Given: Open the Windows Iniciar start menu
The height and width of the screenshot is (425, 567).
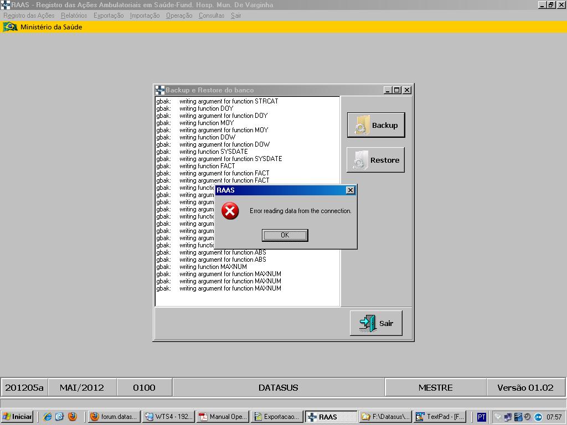Looking at the screenshot, I should pyautogui.click(x=17, y=417).
